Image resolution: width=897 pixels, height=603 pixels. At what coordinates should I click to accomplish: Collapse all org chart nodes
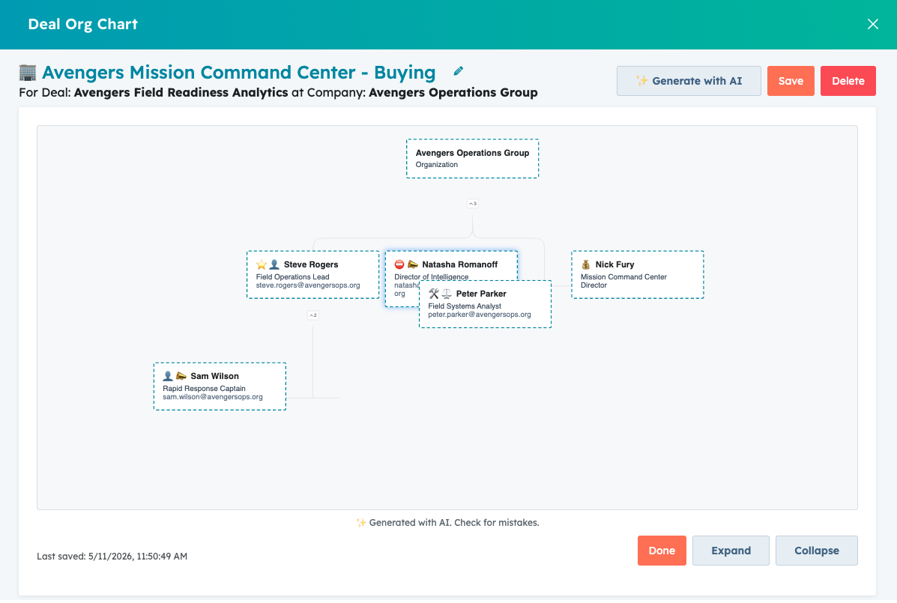(x=816, y=551)
